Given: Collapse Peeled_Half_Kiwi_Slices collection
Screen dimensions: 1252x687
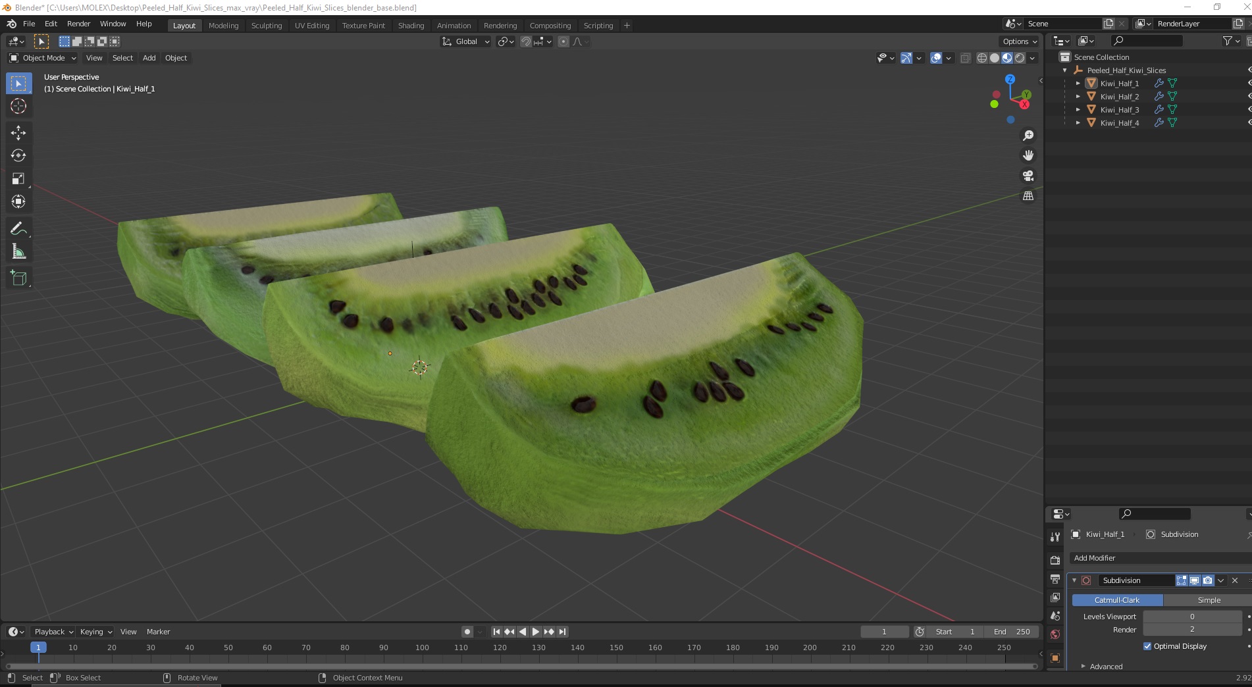Looking at the screenshot, I should coord(1064,70).
